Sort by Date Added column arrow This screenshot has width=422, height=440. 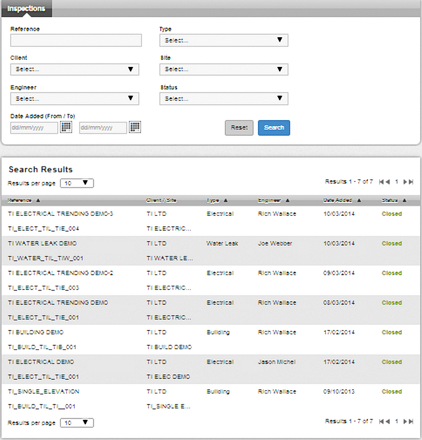[x=359, y=200]
